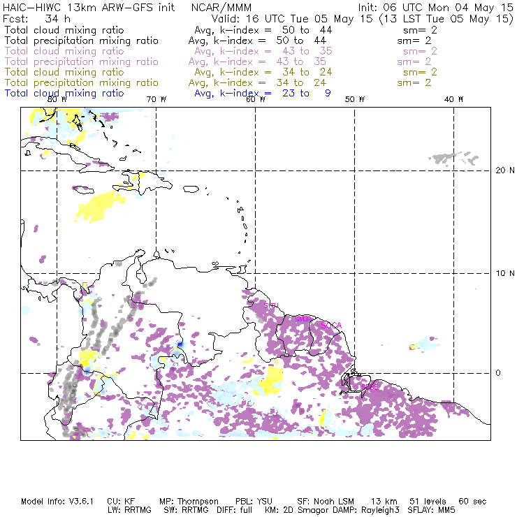Image resolution: width=517 pixels, height=517 pixels.
Task: Select purple 'Total precipitation mixing ratio' legend entry
Action: 82,62
